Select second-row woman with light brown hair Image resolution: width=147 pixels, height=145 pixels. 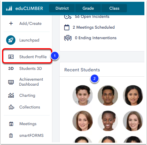[x=133, y=121]
